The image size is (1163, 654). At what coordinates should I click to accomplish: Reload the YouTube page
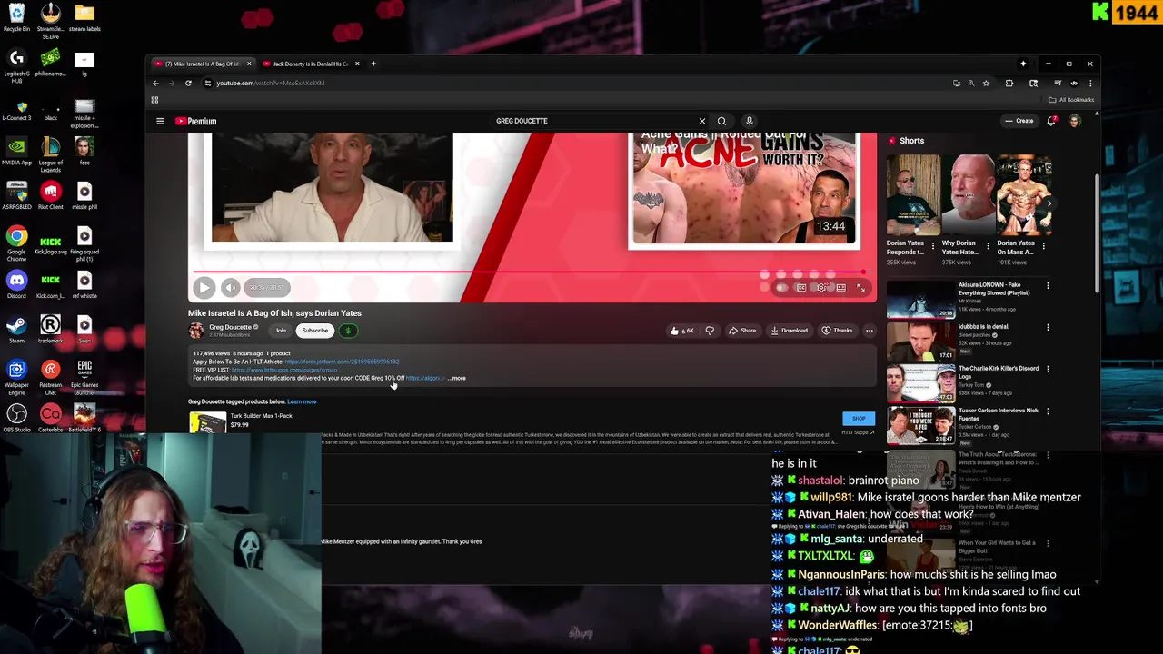[188, 83]
